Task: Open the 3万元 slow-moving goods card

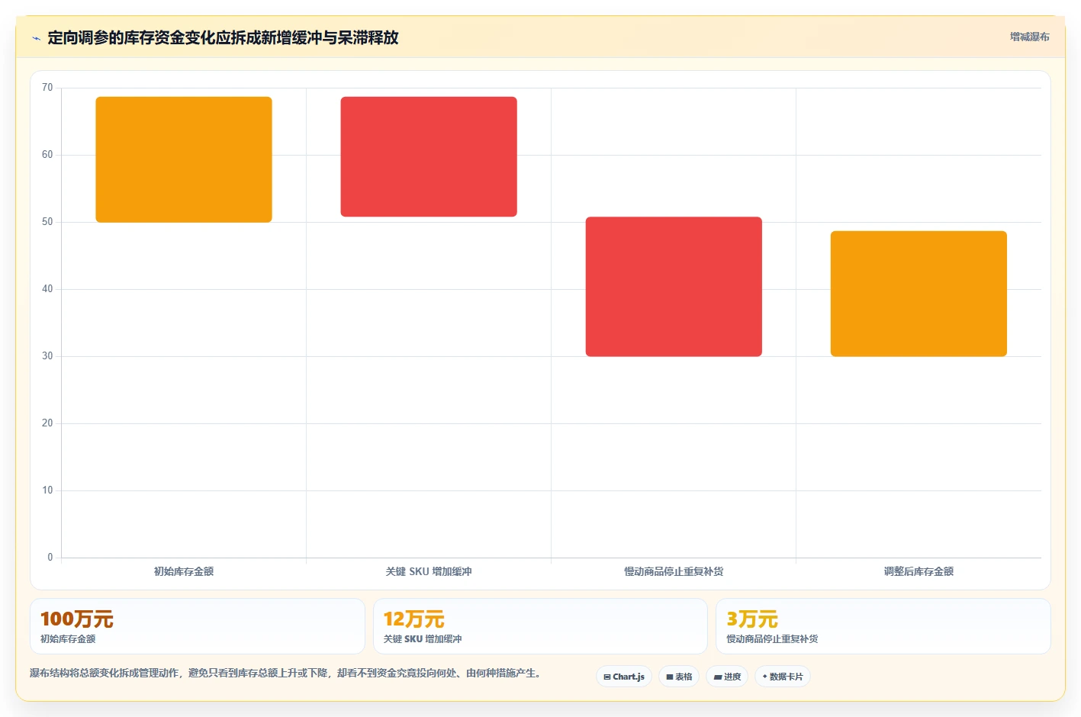Action: point(883,626)
